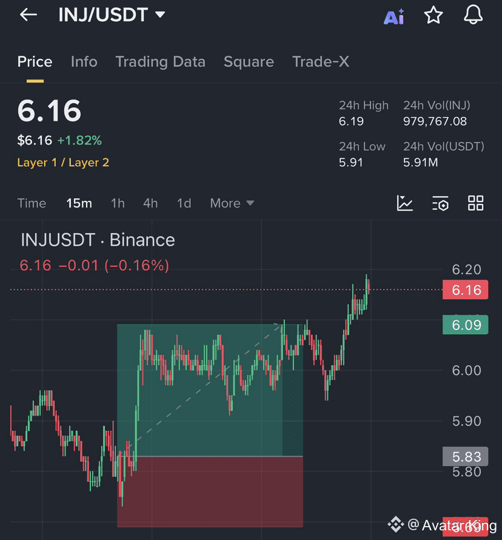The height and width of the screenshot is (540, 502).
Task: Select the 1h chart interval
Action: click(118, 203)
